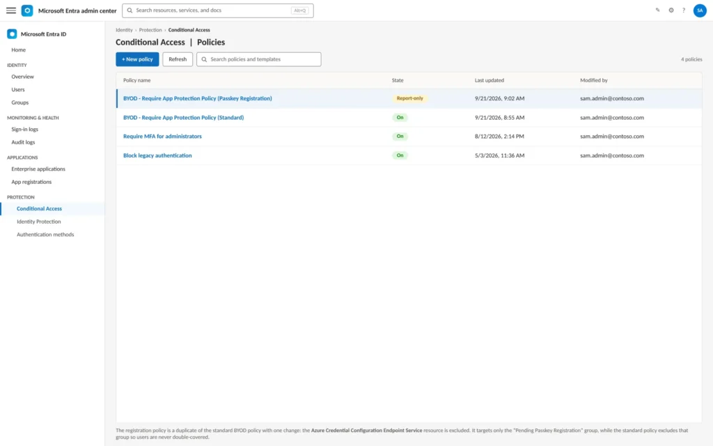Click On badge for Block legacy authentication
The image size is (713, 446).
click(400, 155)
